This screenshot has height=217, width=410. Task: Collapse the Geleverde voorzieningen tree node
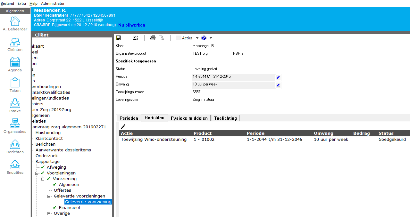49,196
